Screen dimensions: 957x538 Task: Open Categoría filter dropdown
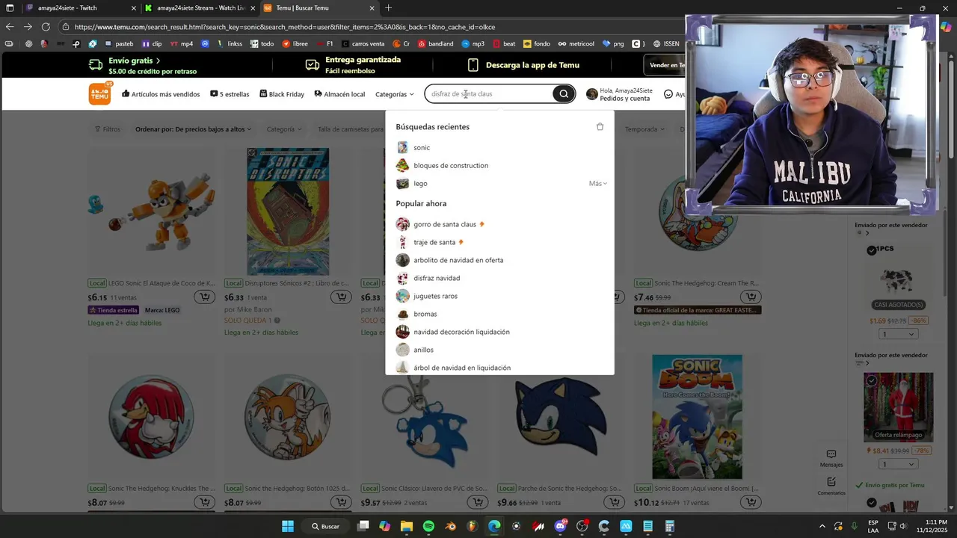pos(284,129)
